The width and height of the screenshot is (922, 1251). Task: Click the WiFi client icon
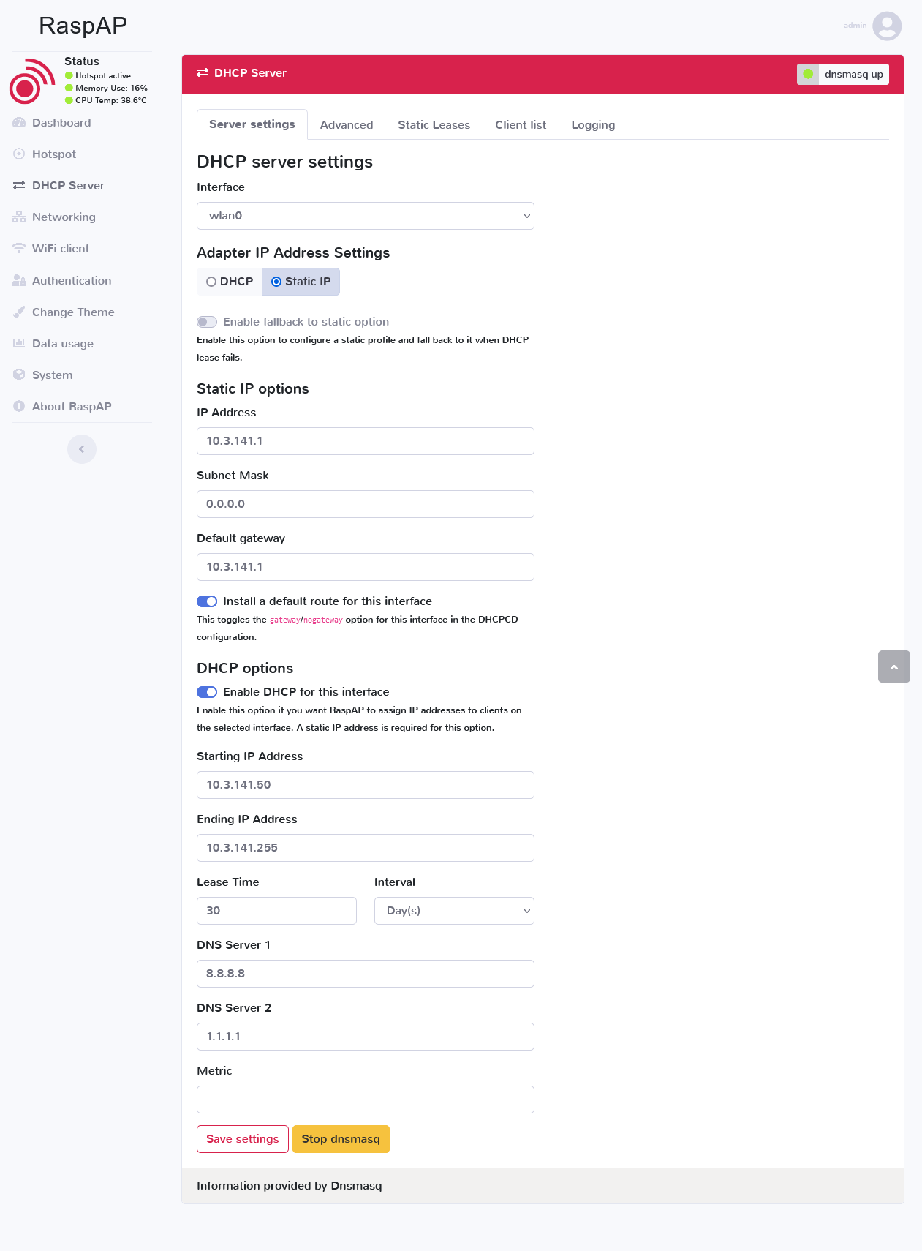tap(19, 249)
